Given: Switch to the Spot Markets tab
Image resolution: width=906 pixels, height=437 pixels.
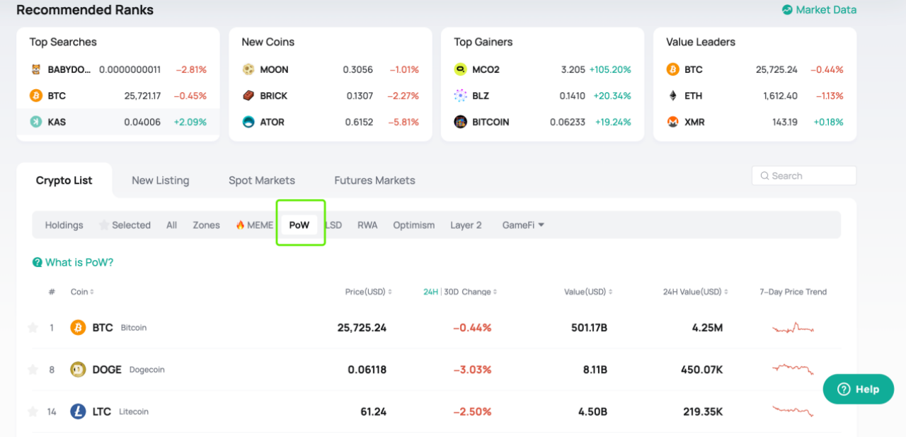Looking at the screenshot, I should click(x=262, y=181).
